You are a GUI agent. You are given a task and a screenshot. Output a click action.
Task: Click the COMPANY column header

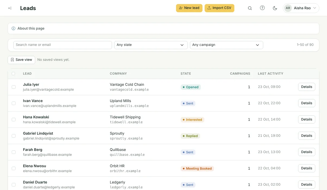click(x=118, y=74)
